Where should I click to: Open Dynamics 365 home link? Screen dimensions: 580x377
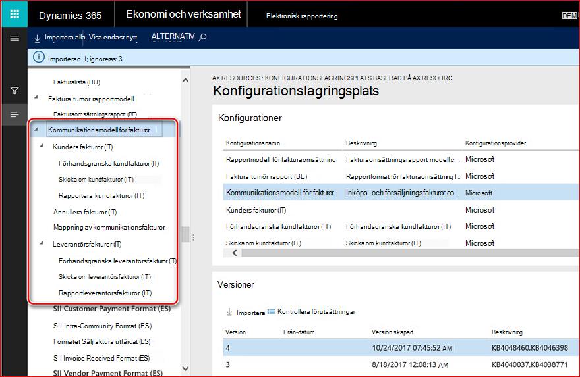pyautogui.click(x=71, y=15)
